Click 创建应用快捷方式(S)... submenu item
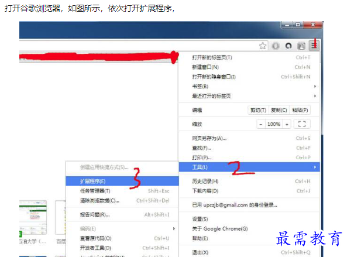 [x=122, y=167]
